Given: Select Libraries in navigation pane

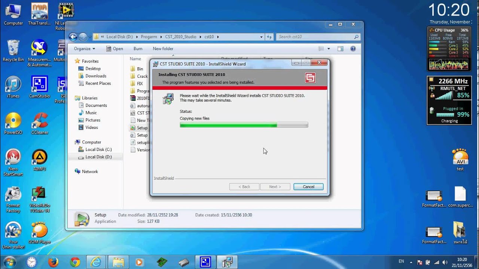Looking at the screenshot, I should pos(89,98).
